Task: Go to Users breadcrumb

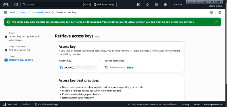Action: (24, 12)
